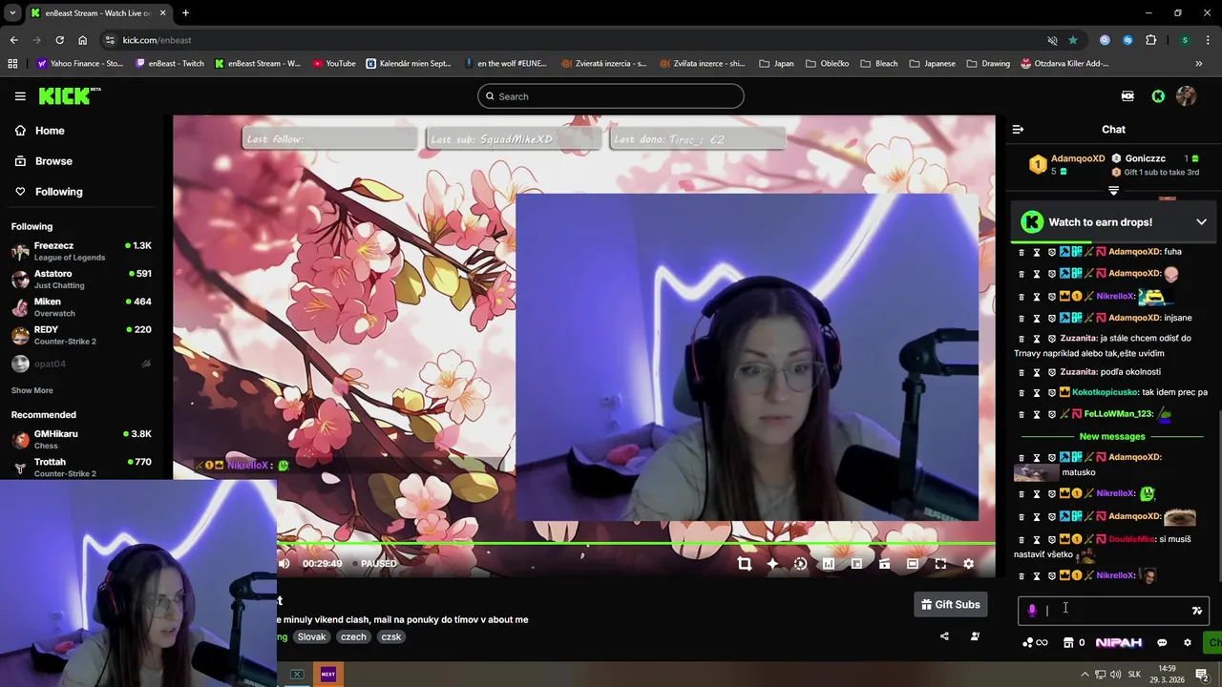
Task: Open REDY channel in Following list
Action: (81, 335)
